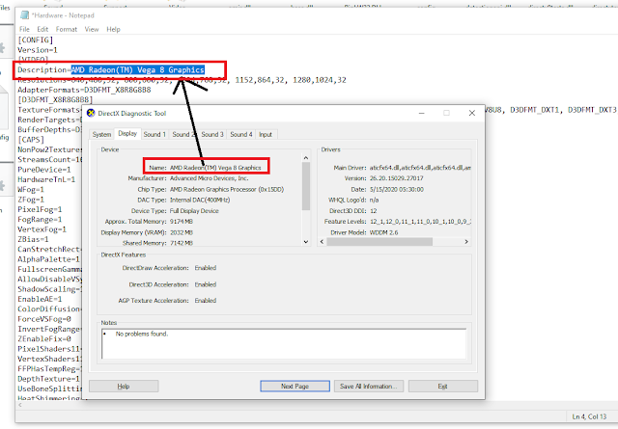Click Display Memory value '2032 MB'
The image size is (618, 429).
coord(182,232)
